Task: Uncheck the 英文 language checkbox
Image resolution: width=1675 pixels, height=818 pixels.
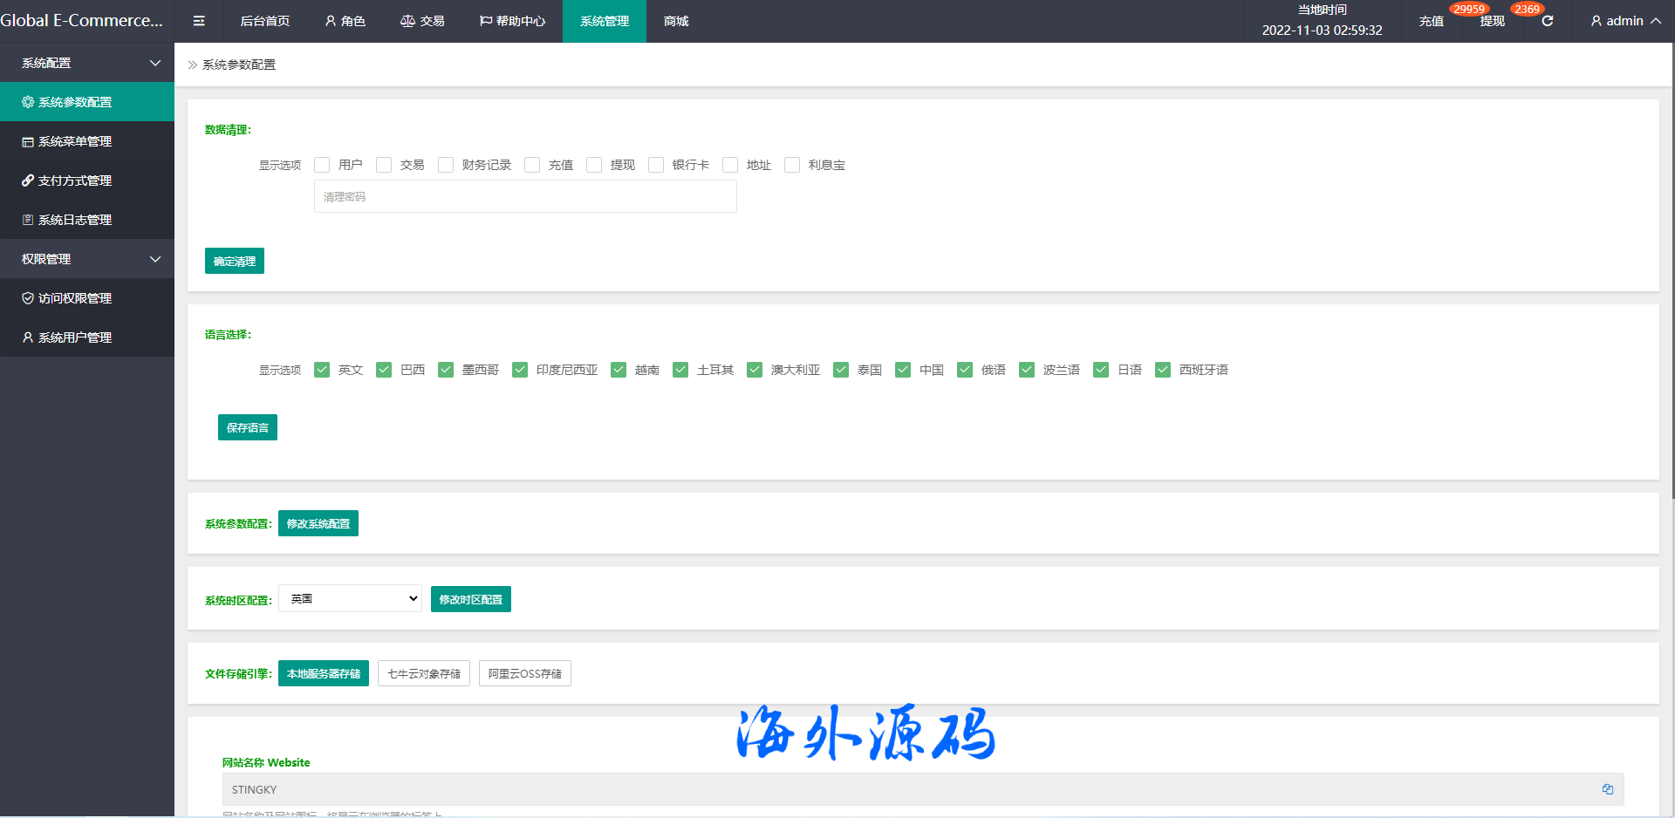Action: point(322,370)
